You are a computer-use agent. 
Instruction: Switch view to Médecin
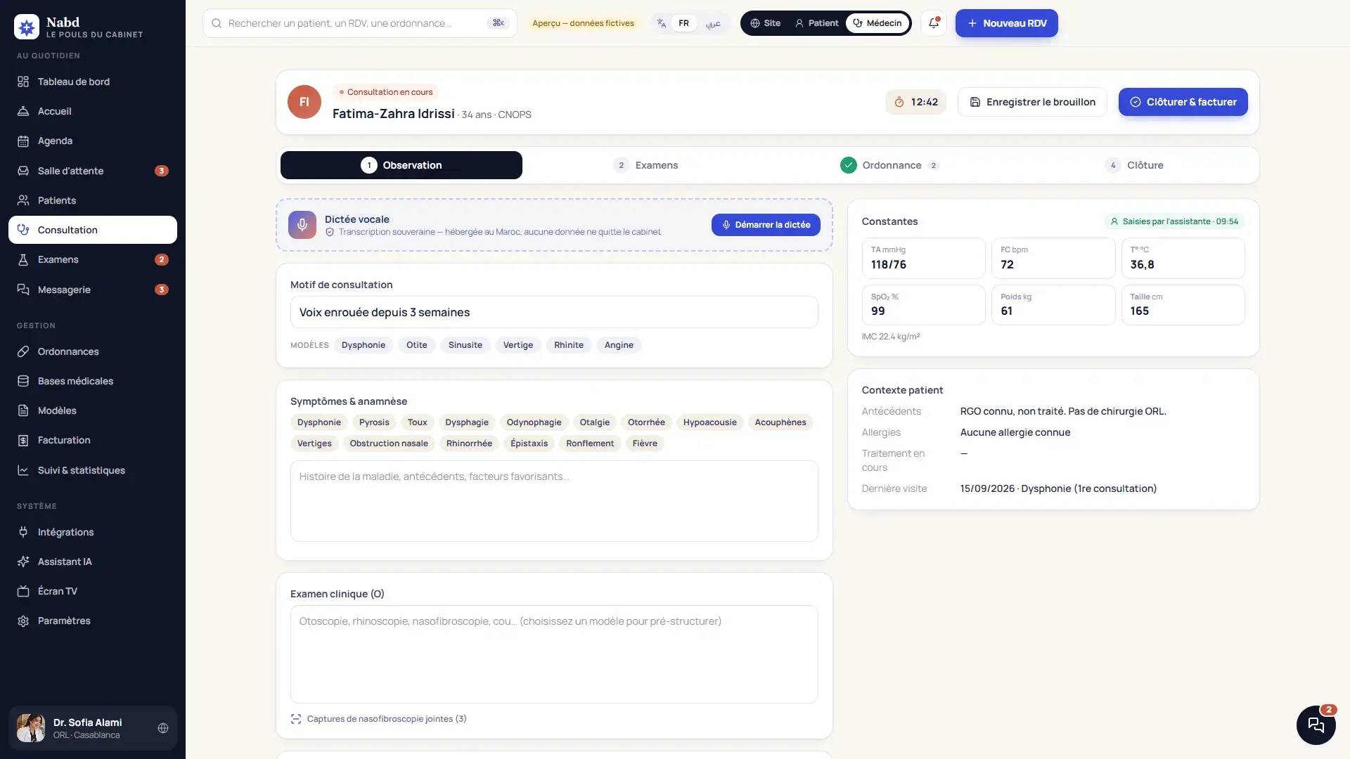(877, 23)
